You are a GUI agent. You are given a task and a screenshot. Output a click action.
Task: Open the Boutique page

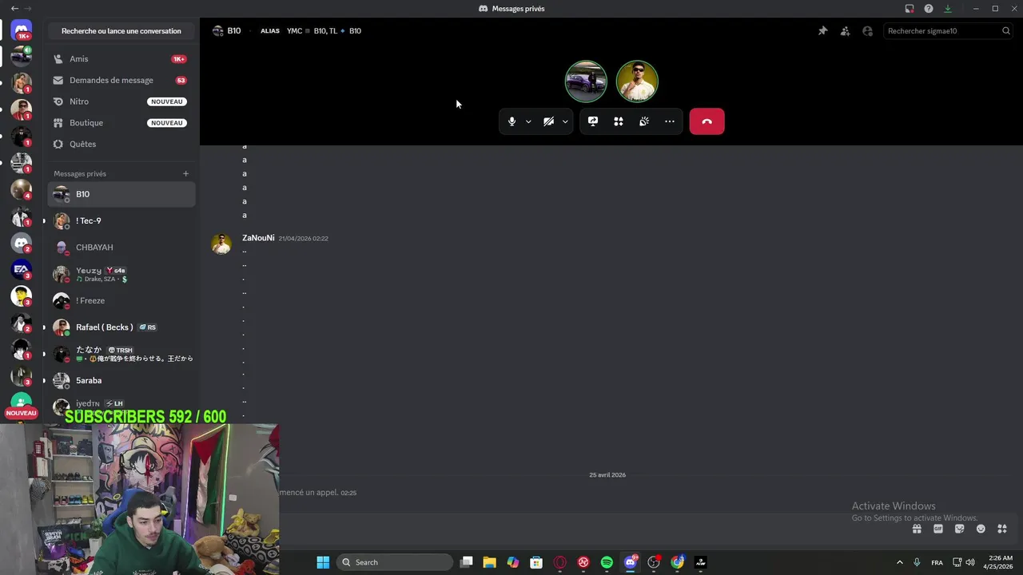click(x=121, y=123)
